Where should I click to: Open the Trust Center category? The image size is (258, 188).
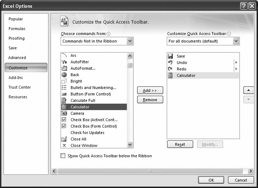20,87
